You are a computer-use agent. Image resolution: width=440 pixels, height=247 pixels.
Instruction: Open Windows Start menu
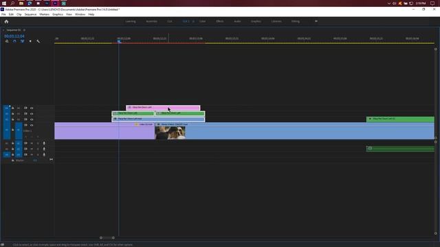click(4, 3)
